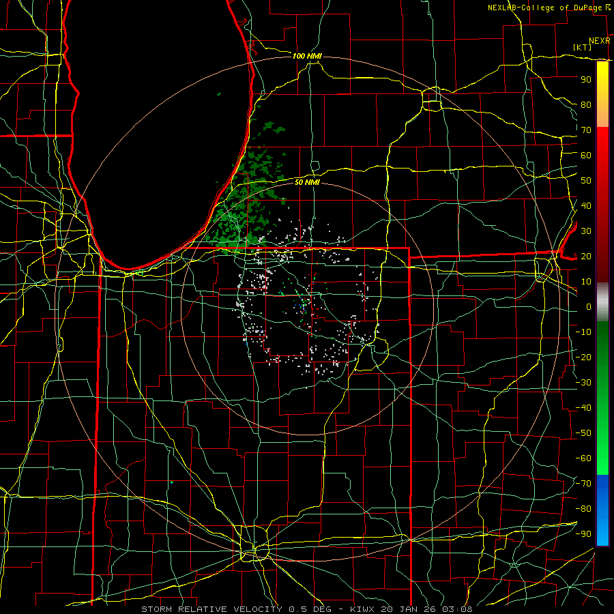Click the positive 90 scale value
The image size is (614, 614).
pos(586,80)
